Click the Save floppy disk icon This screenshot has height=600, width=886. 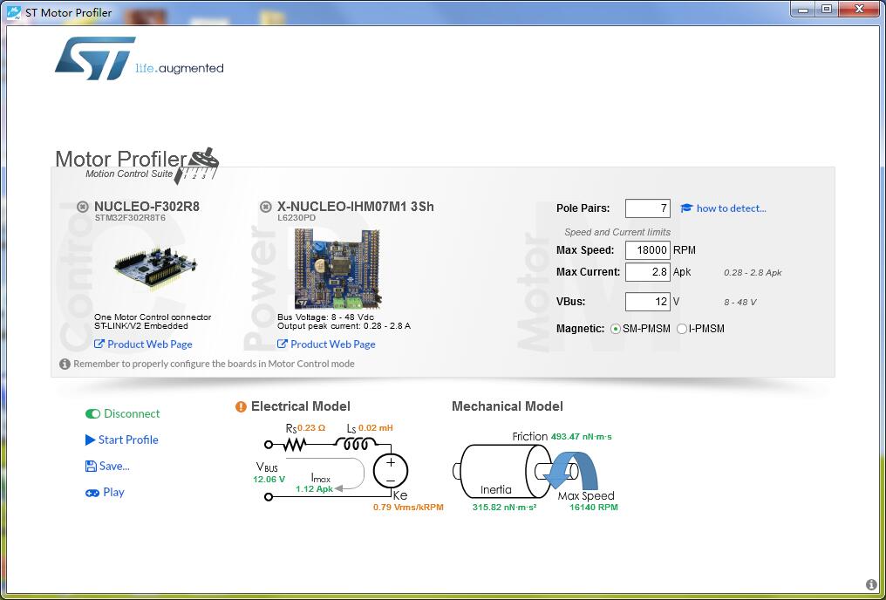point(91,466)
